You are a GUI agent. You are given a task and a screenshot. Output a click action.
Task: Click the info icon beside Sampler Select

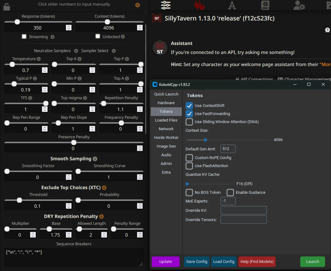[113, 51]
